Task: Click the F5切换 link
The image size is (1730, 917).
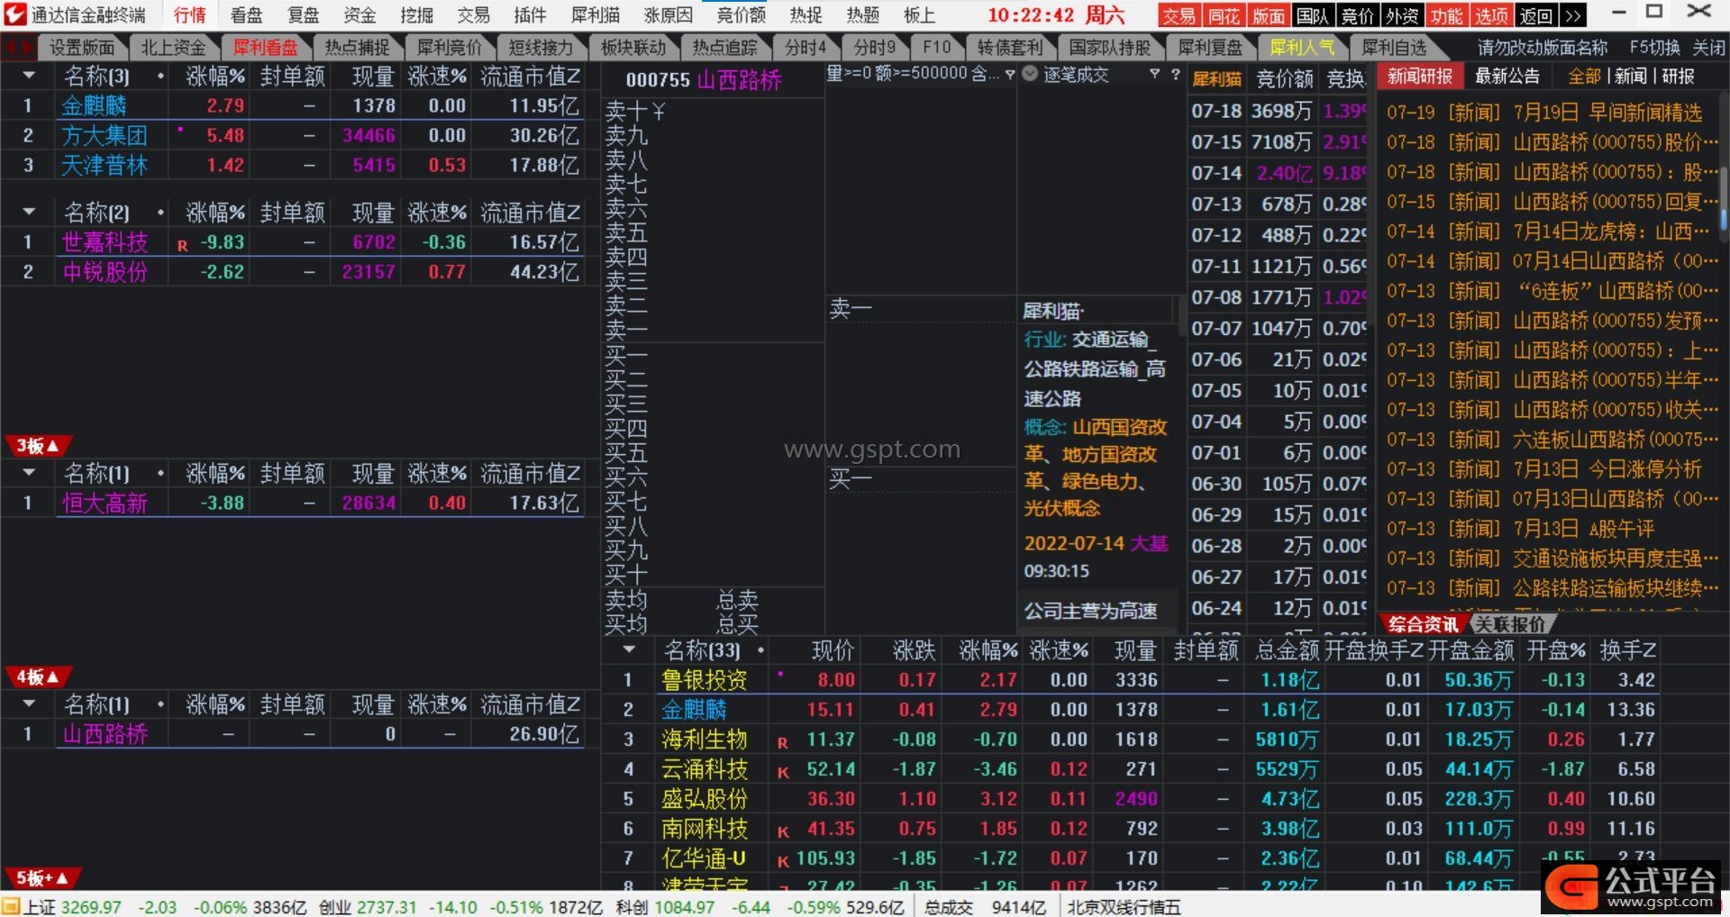Action: tap(1655, 48)
